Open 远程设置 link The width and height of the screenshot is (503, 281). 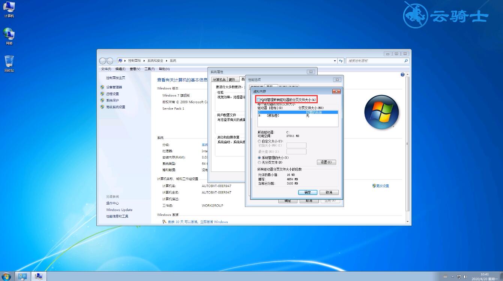[x=113, y=94]
